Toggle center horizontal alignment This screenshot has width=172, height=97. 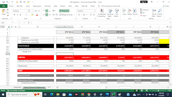click(x=47, y=15)
